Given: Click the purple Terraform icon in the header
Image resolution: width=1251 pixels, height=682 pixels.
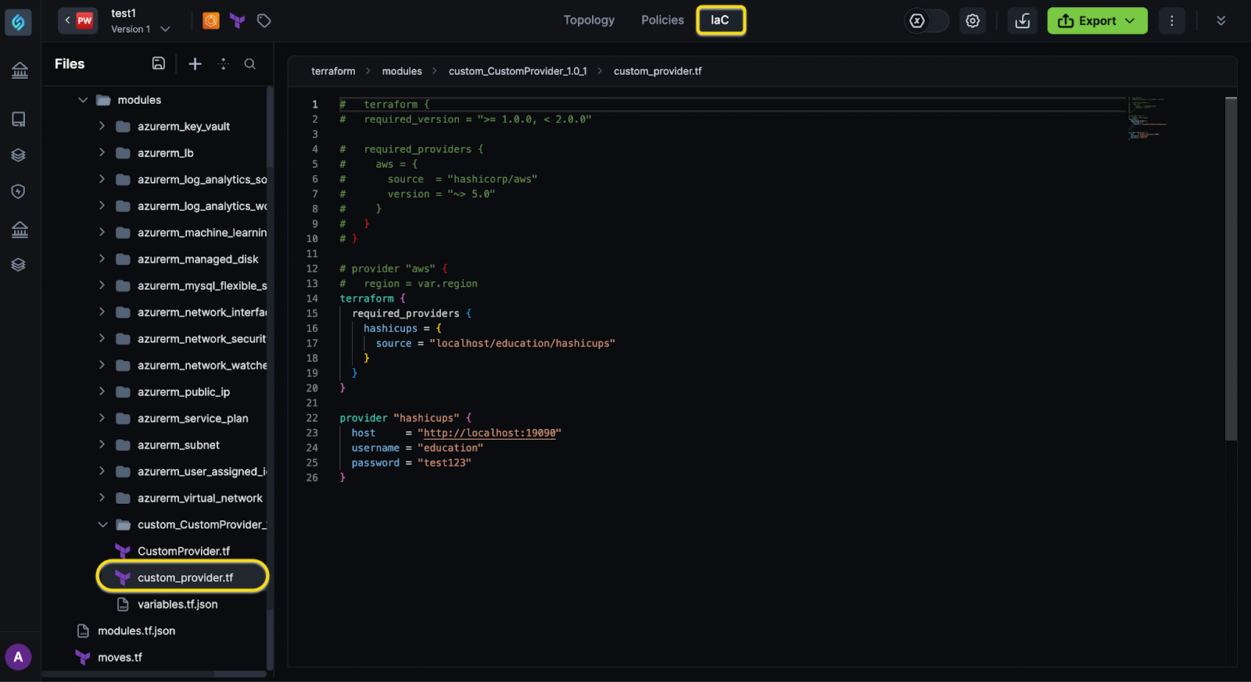Looking at the screenshot, I should (238, 21).
